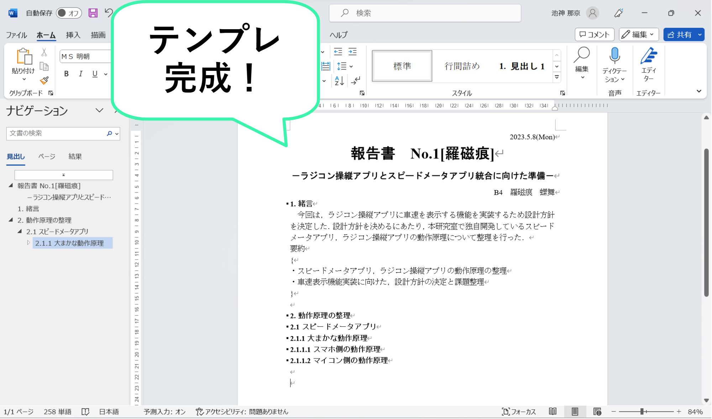Switch to ページ navigation tab

47,156
